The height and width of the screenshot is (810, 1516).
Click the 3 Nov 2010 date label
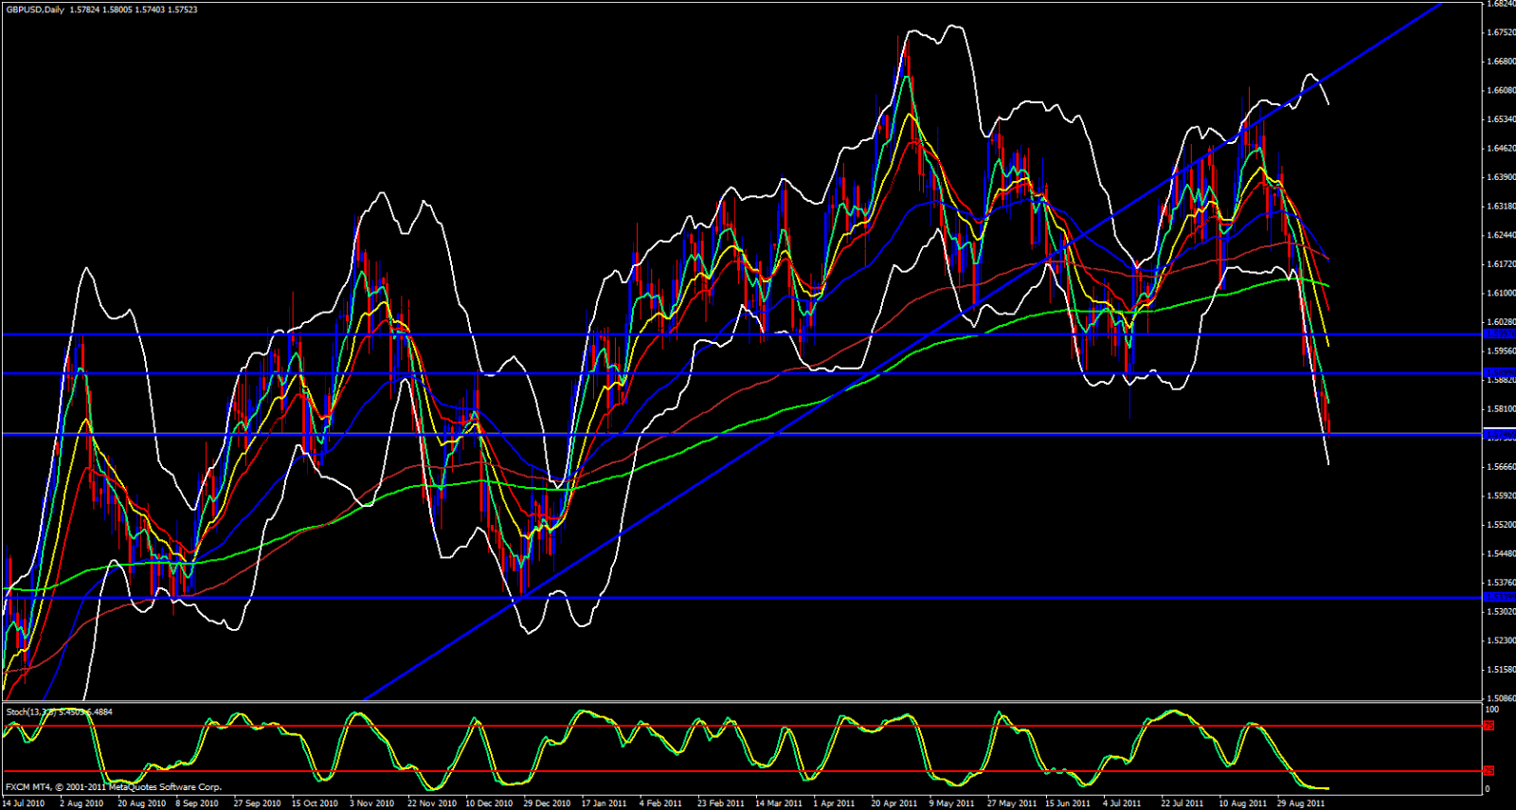pyautogui.click(x=371, y=803)
